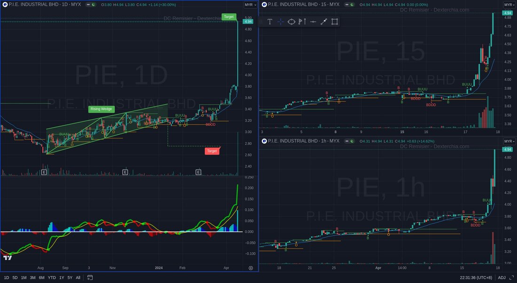Click the earnings E marker near November
Image resolution: width=517 pixels, height=283 pixels.
pyautogui.click(x=125, y=172)
